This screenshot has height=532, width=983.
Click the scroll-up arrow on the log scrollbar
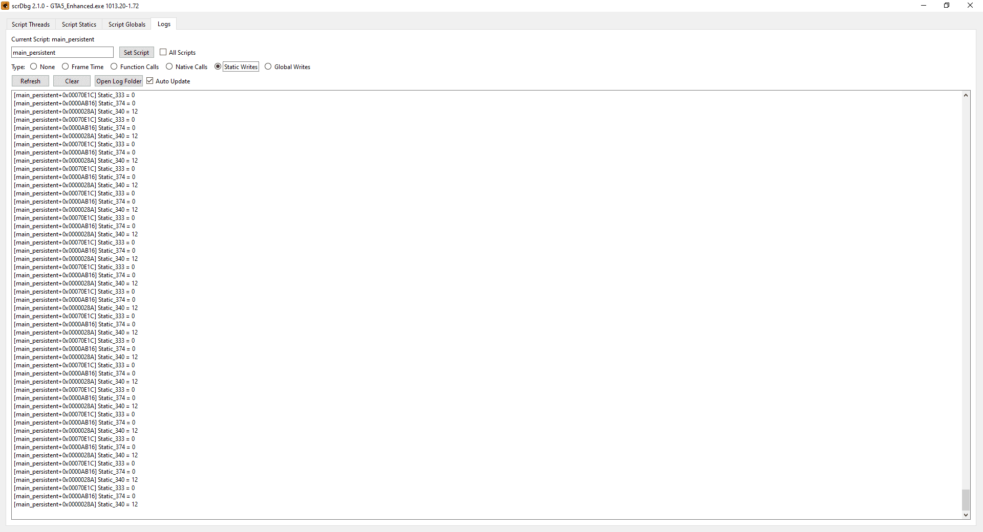(966, 95)
